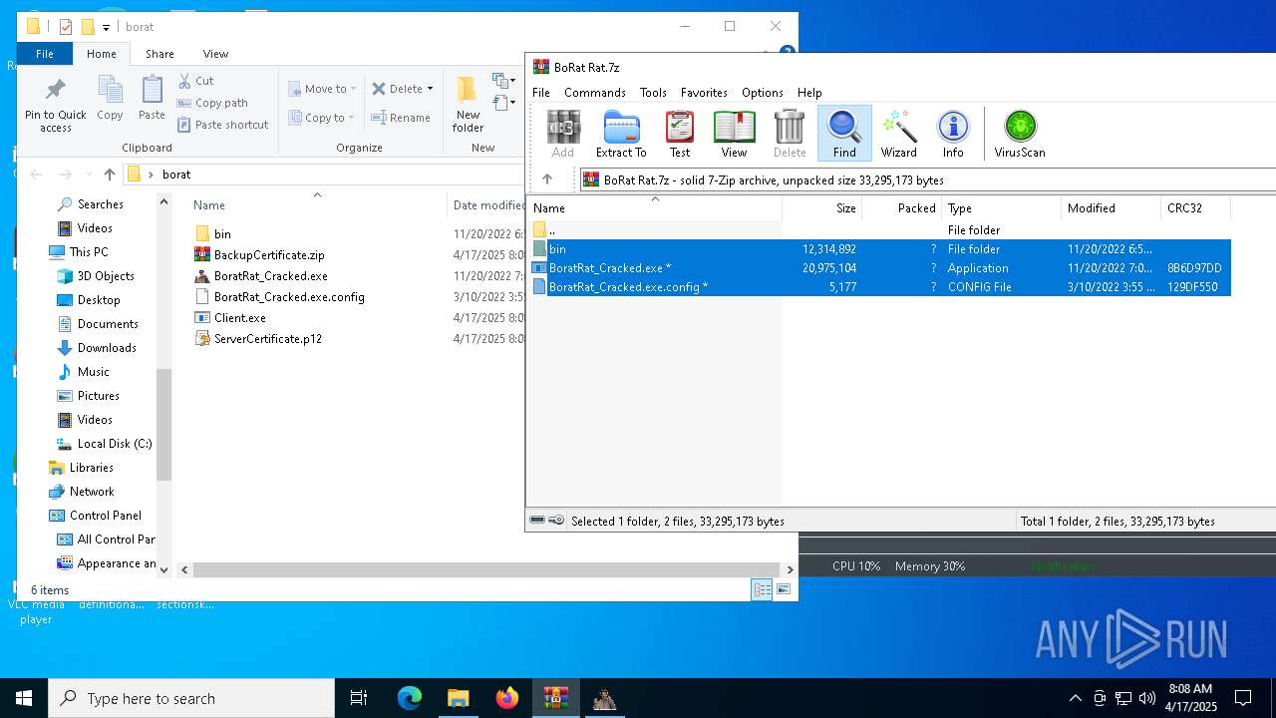Click the volume icon in system tray
1276x718 pixels.
click(1146, 698)
